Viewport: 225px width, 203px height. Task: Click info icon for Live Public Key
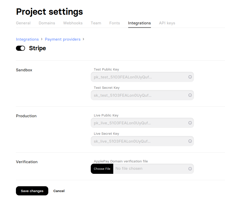(190, 123)
